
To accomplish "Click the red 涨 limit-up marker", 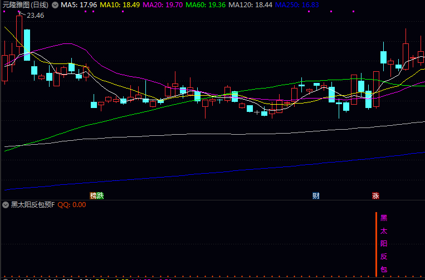I will (376, 195).
